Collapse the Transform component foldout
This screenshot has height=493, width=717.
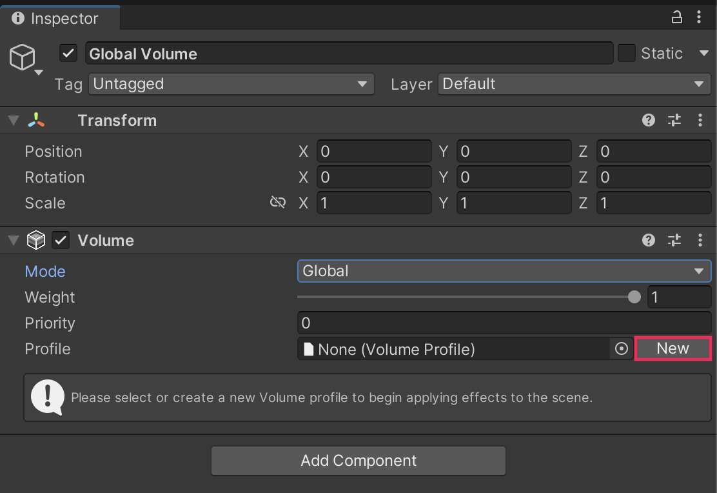click(x=14, y=121)
